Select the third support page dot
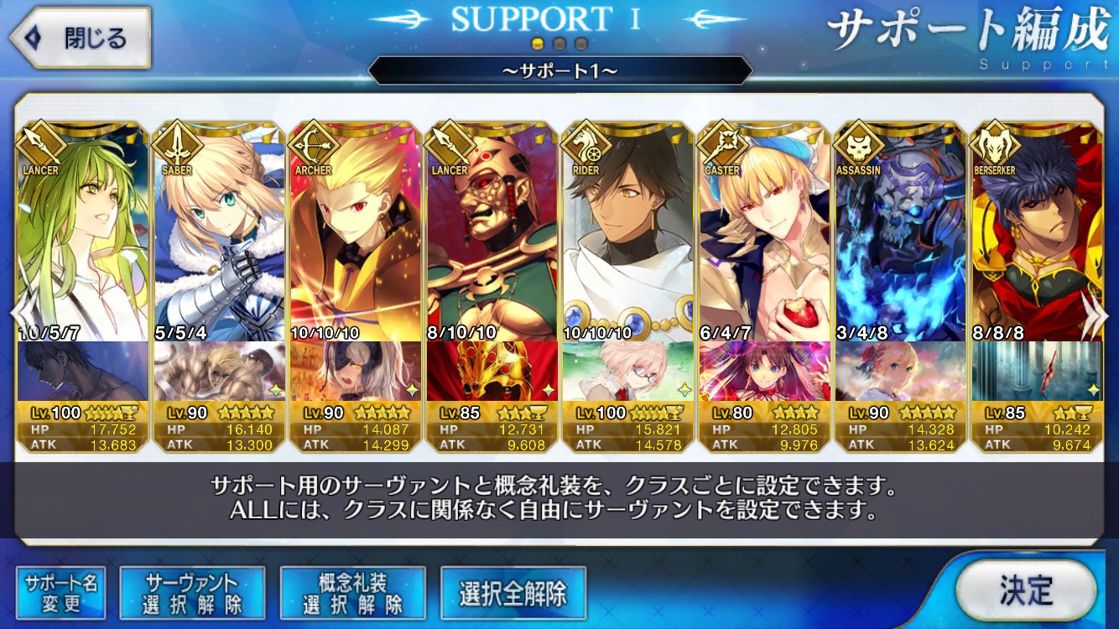Image resolution: width=1119 pixels, height=629 pixels. tap(580, 44)
